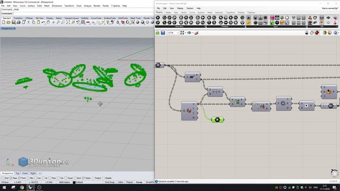Click the Save disk icon in Rhino toolbar

pyautogui.click(x=13, y=22)
